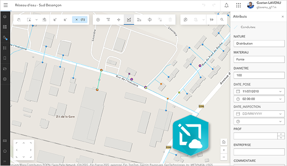Zoom in on the map
Viewport: 287px width, 166px height.
pos(224,150)
